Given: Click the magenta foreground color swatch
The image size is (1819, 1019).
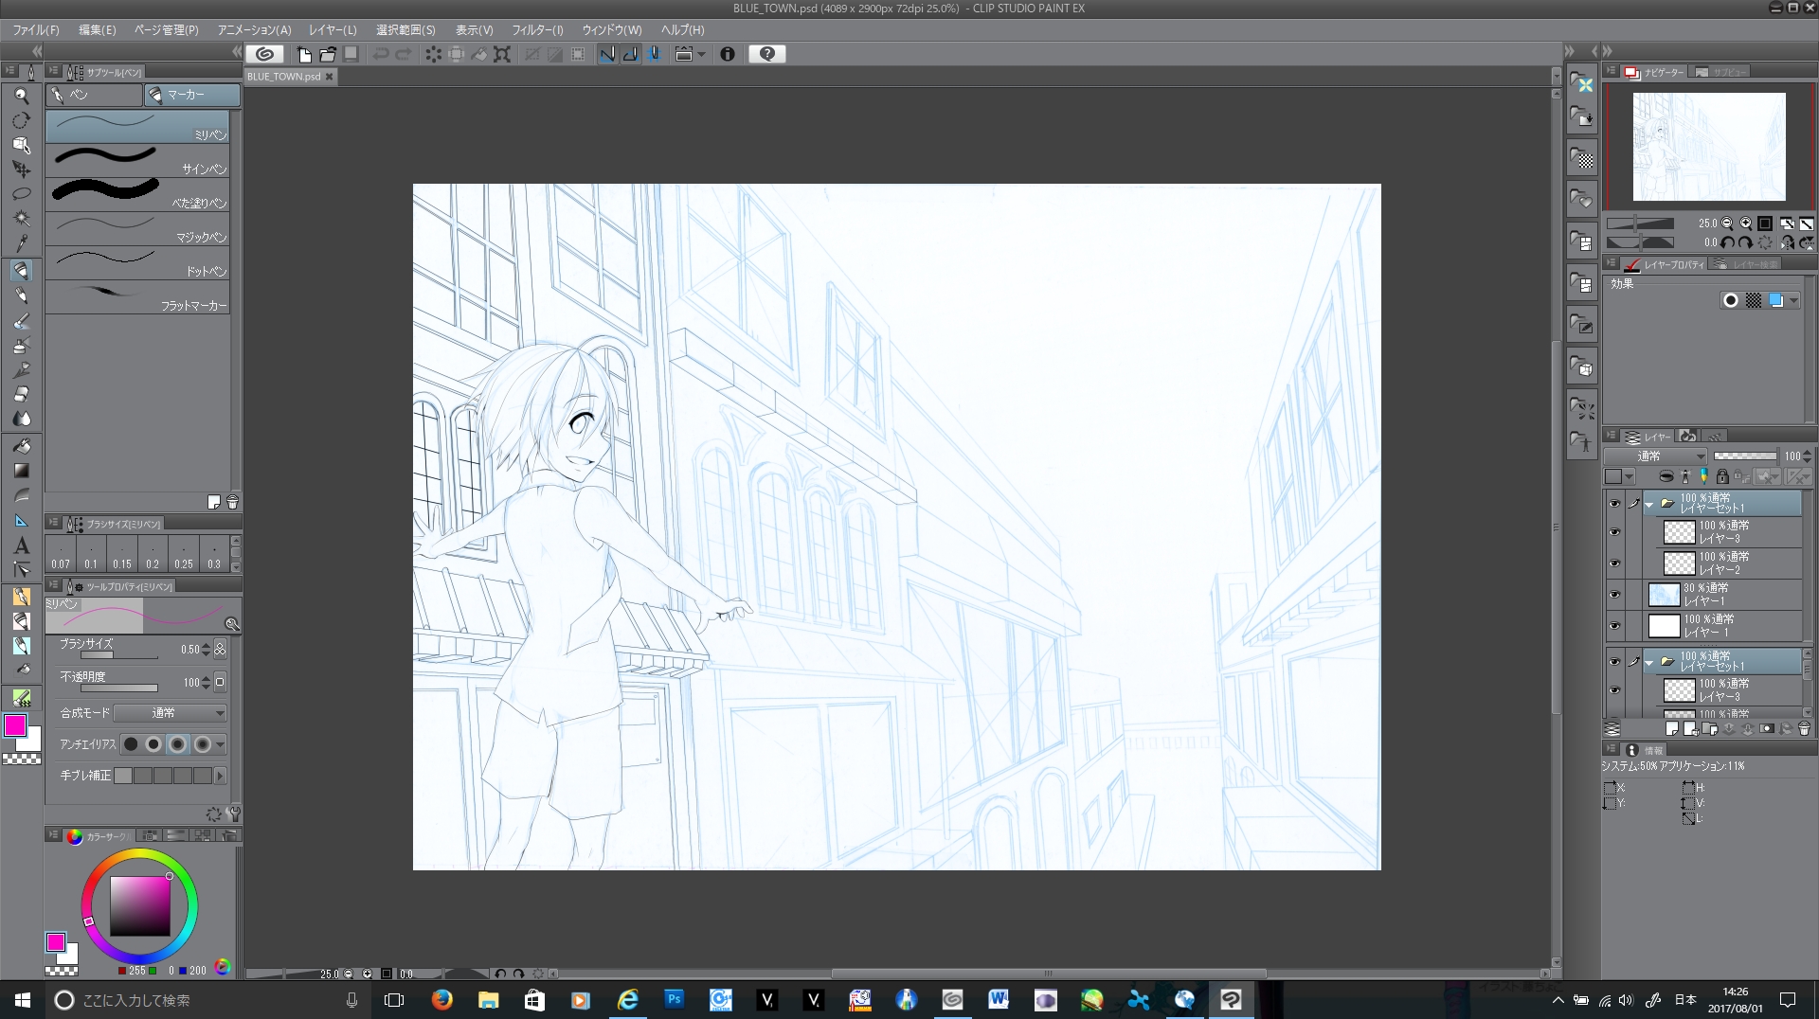Looking at the screenshot, I should (15, 725).
